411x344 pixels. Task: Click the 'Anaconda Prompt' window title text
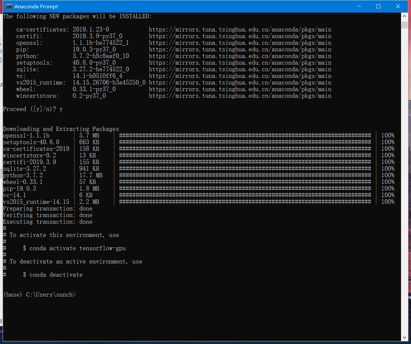click(x=36, y=6)
